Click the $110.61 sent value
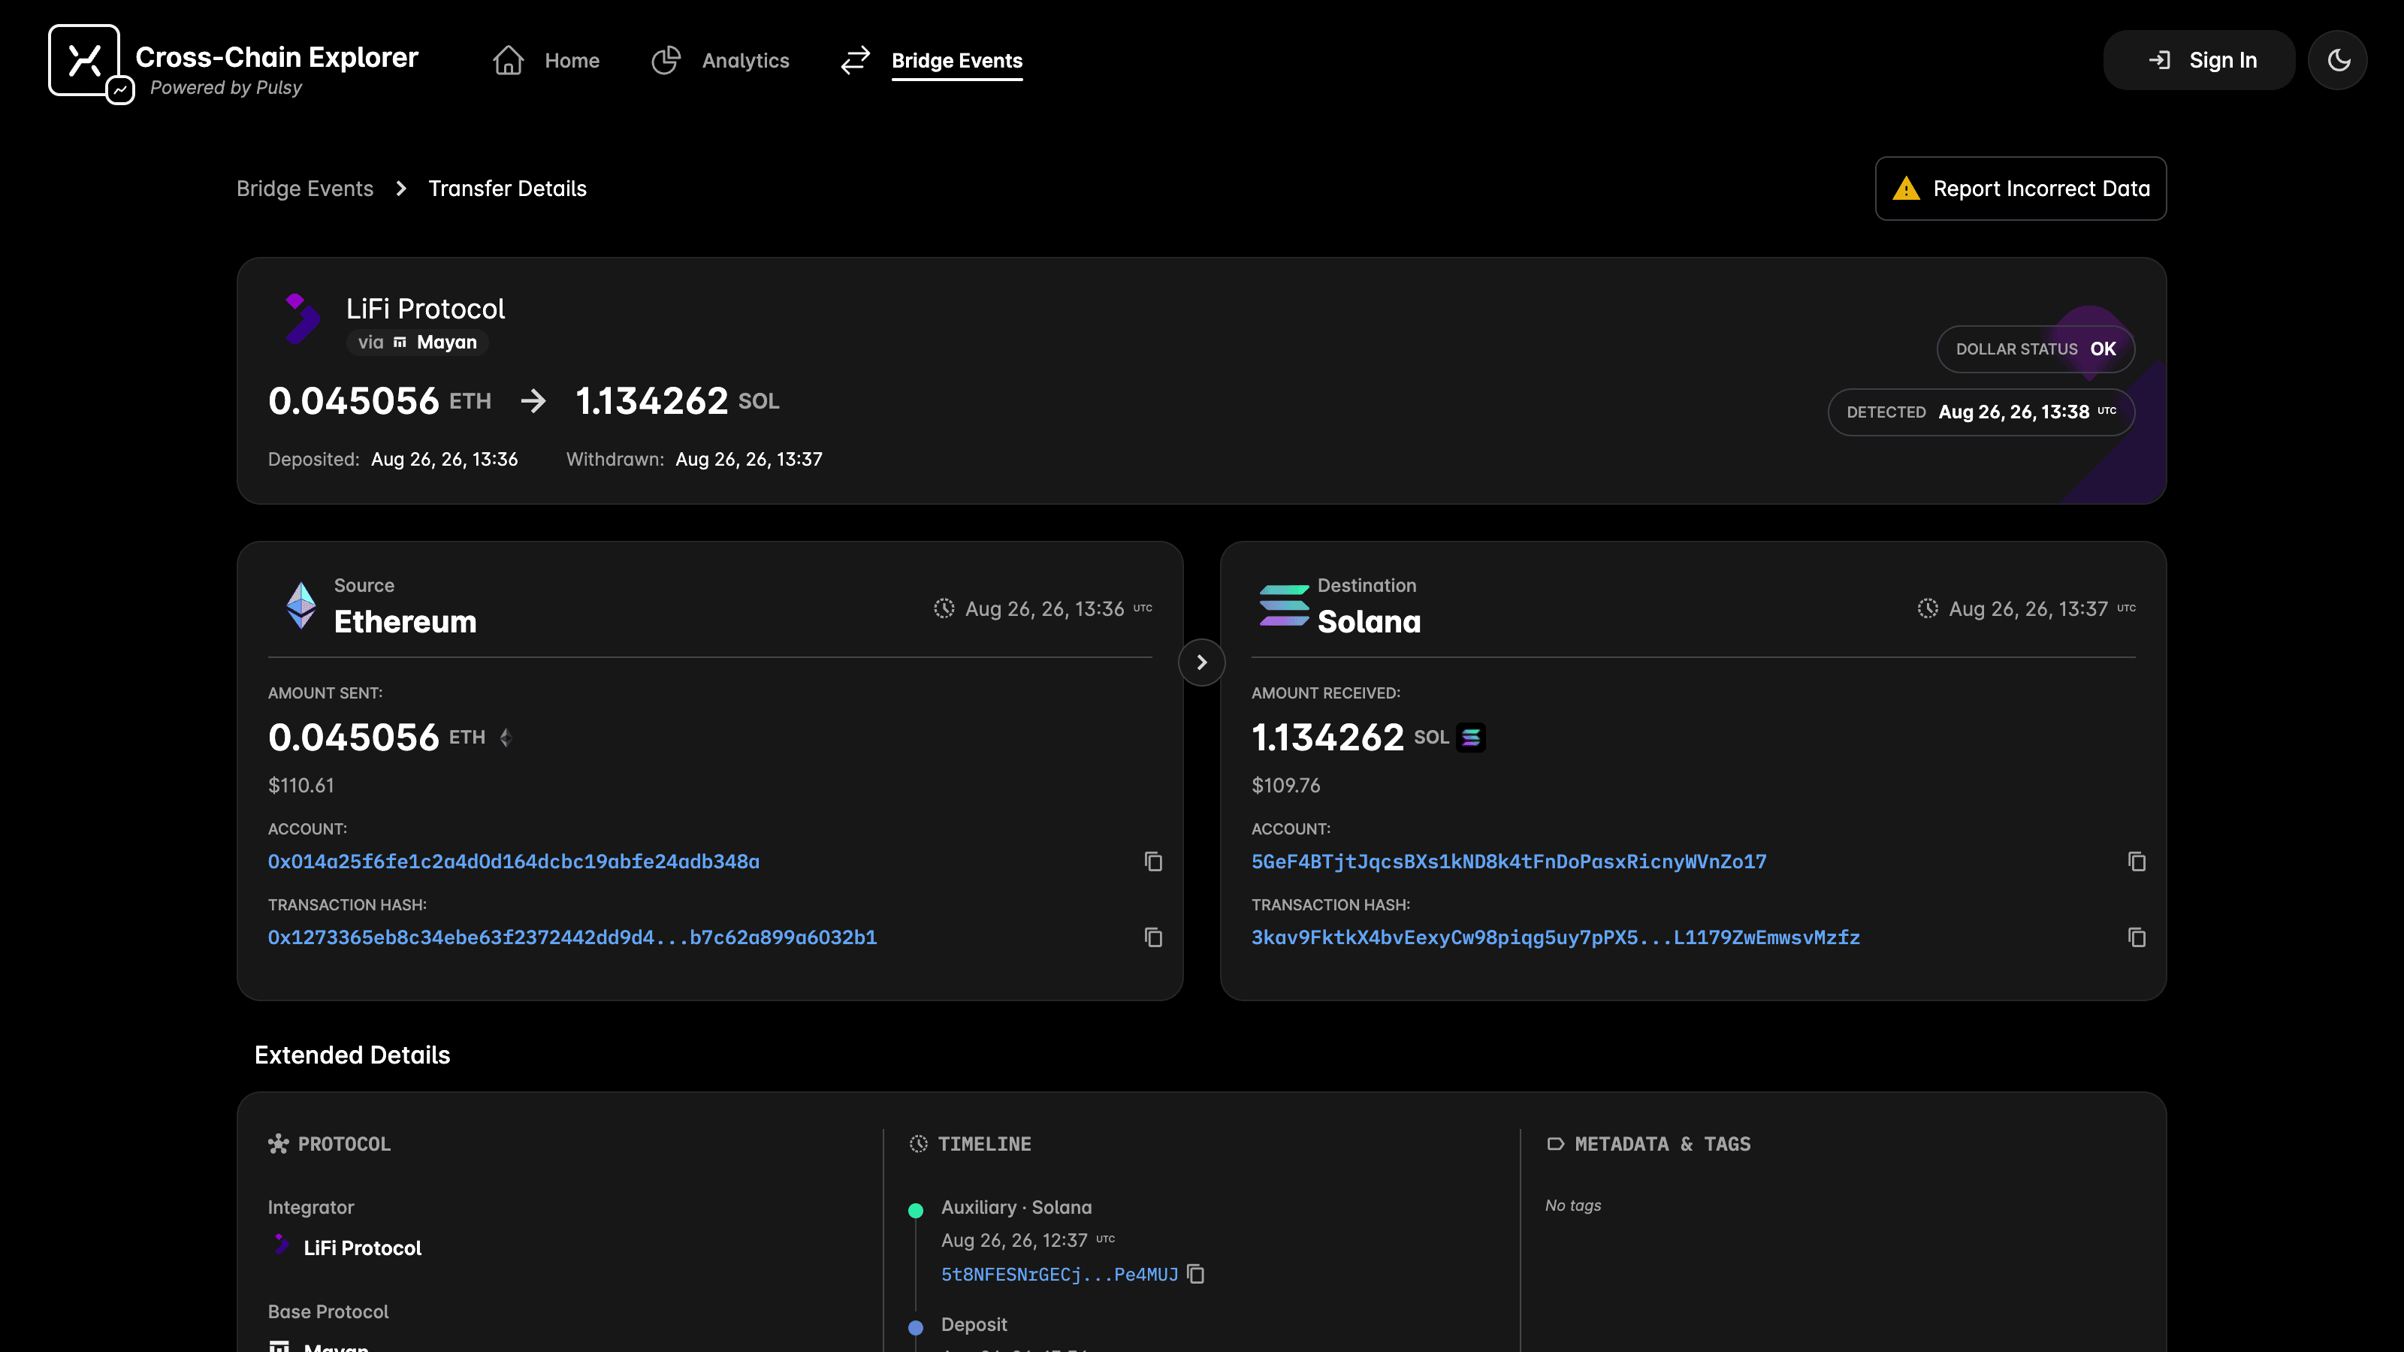Screen dimensions: 2404x1352 click(300, 786)
